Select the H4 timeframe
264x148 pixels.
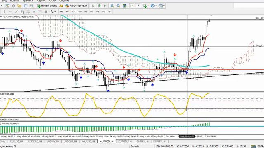[x=92, y=12]
